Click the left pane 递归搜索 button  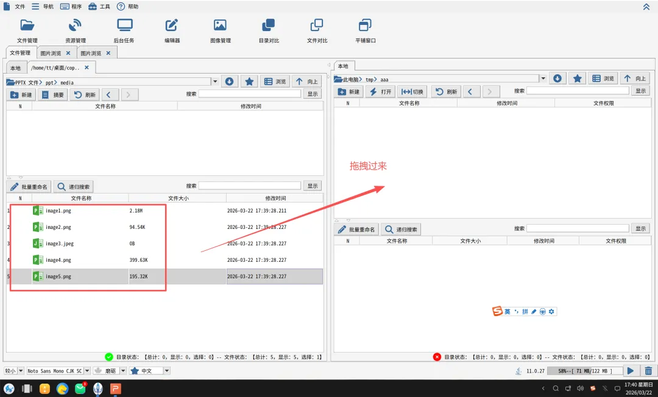coord(74,186)
